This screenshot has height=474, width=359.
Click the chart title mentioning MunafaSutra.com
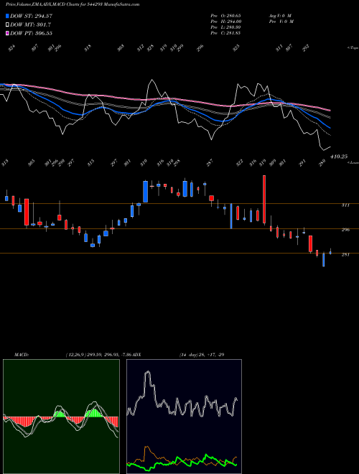pos(73,4)
